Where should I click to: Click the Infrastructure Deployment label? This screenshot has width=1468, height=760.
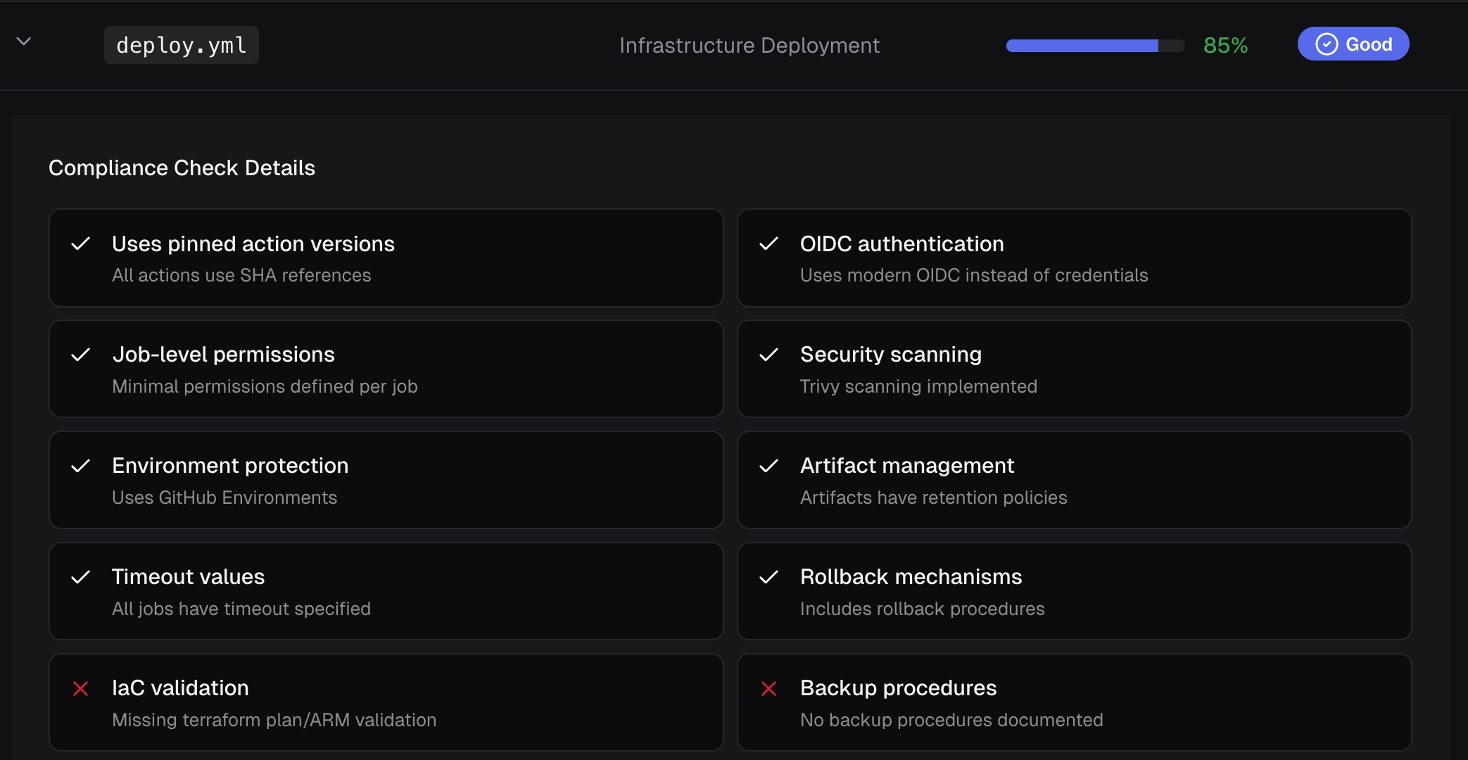[x=749, y=46]
